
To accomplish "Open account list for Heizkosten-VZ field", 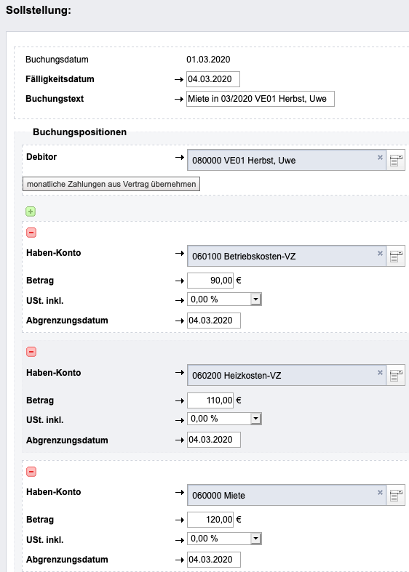I will [x=396, y=375].
